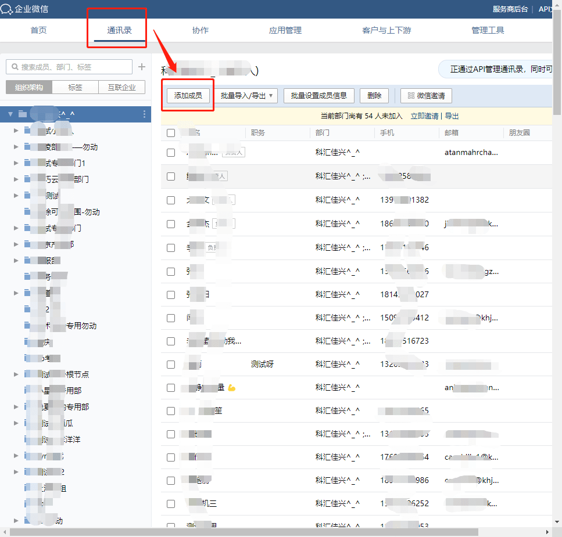Switch to the 应用管理 tab

pos(285,30)
